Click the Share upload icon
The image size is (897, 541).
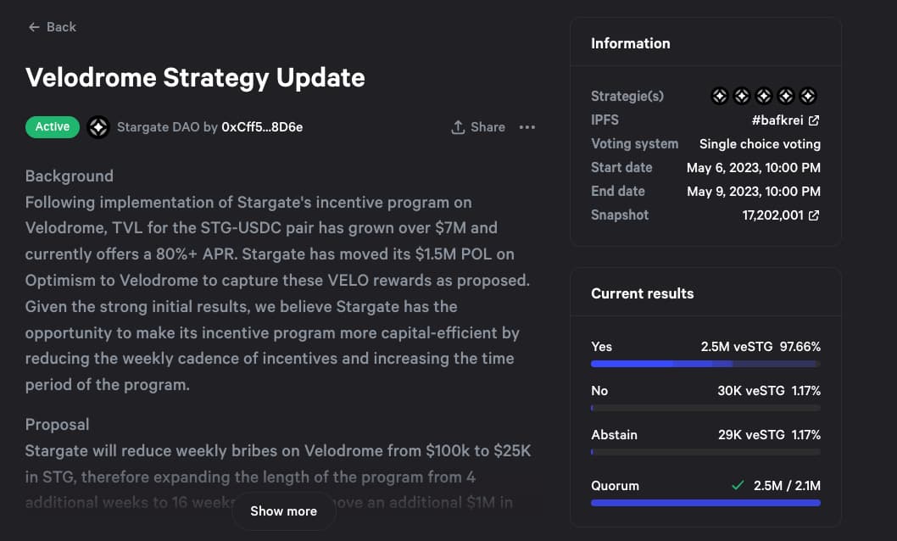458,127
